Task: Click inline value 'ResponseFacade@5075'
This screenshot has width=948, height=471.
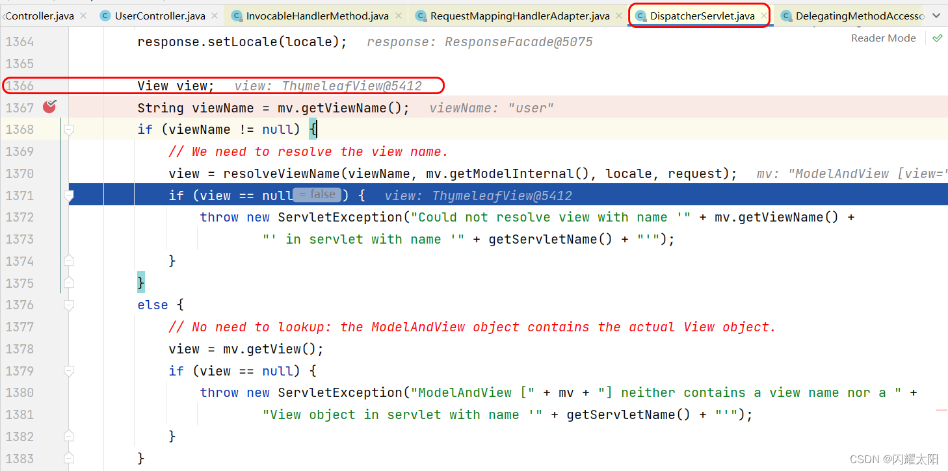Action: (519, 42)
